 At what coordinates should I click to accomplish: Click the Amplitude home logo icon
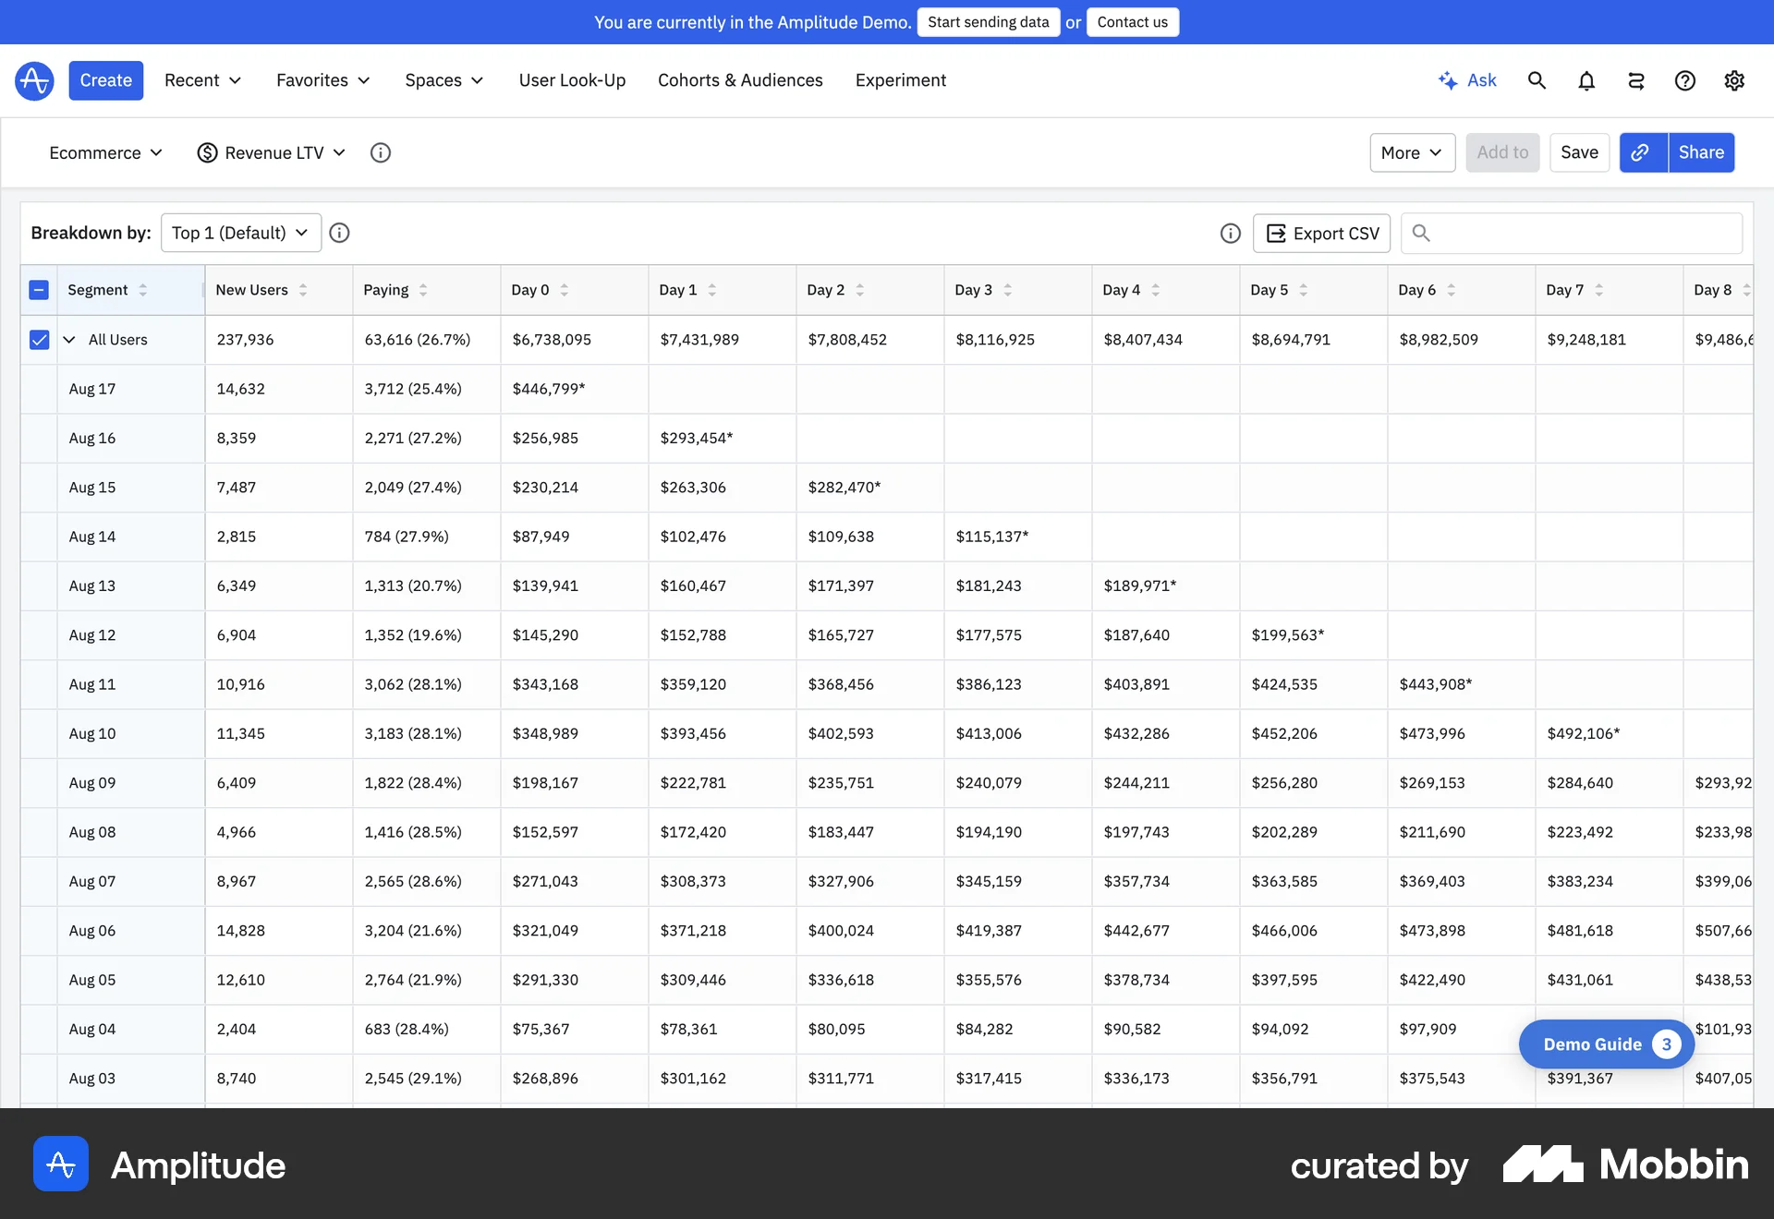[34, 80]
